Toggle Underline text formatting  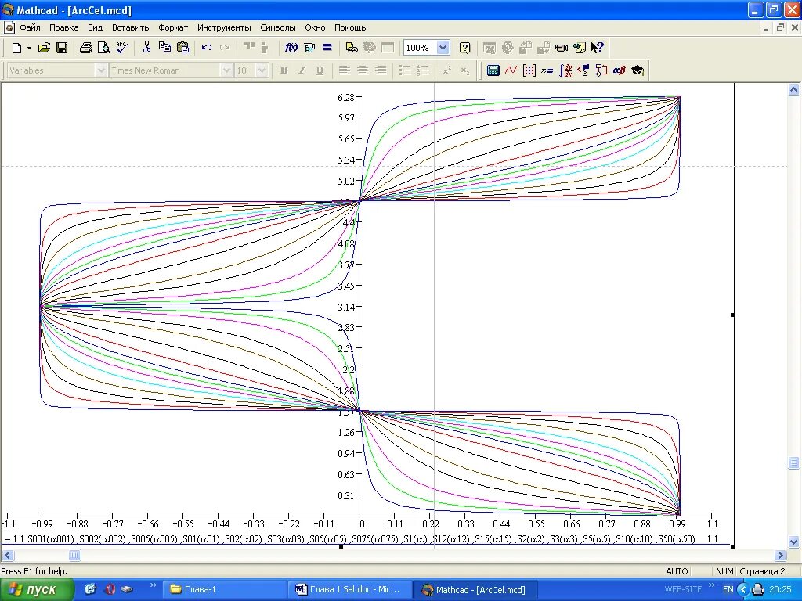[x=320, y=70]
